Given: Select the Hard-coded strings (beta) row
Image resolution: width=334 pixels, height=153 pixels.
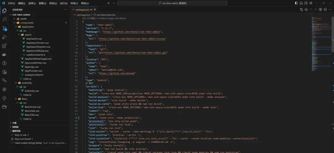Looking at the screenshot, I should (39, 143).
